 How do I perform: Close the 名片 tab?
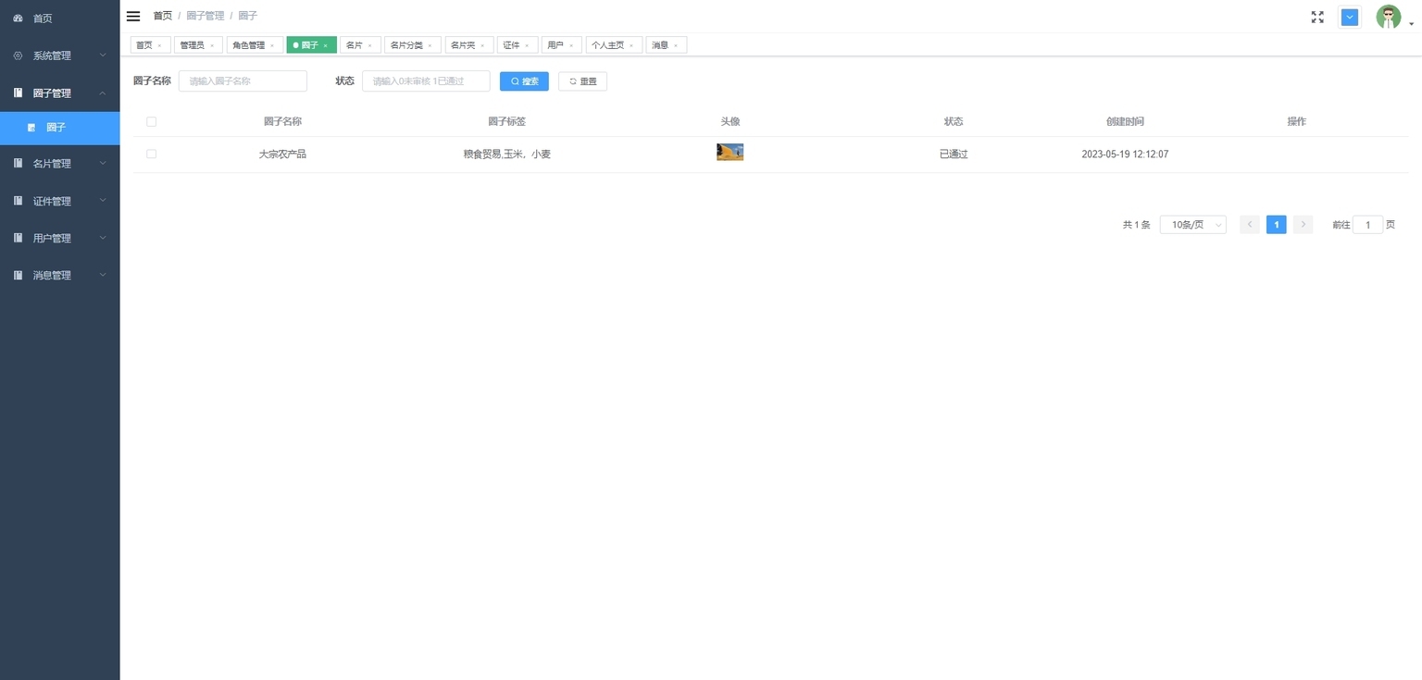click(x=369, y=45)
